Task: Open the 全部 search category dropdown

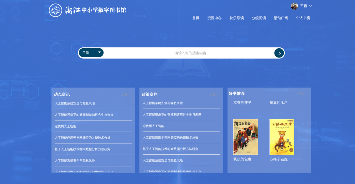Action: coord(91,52)
